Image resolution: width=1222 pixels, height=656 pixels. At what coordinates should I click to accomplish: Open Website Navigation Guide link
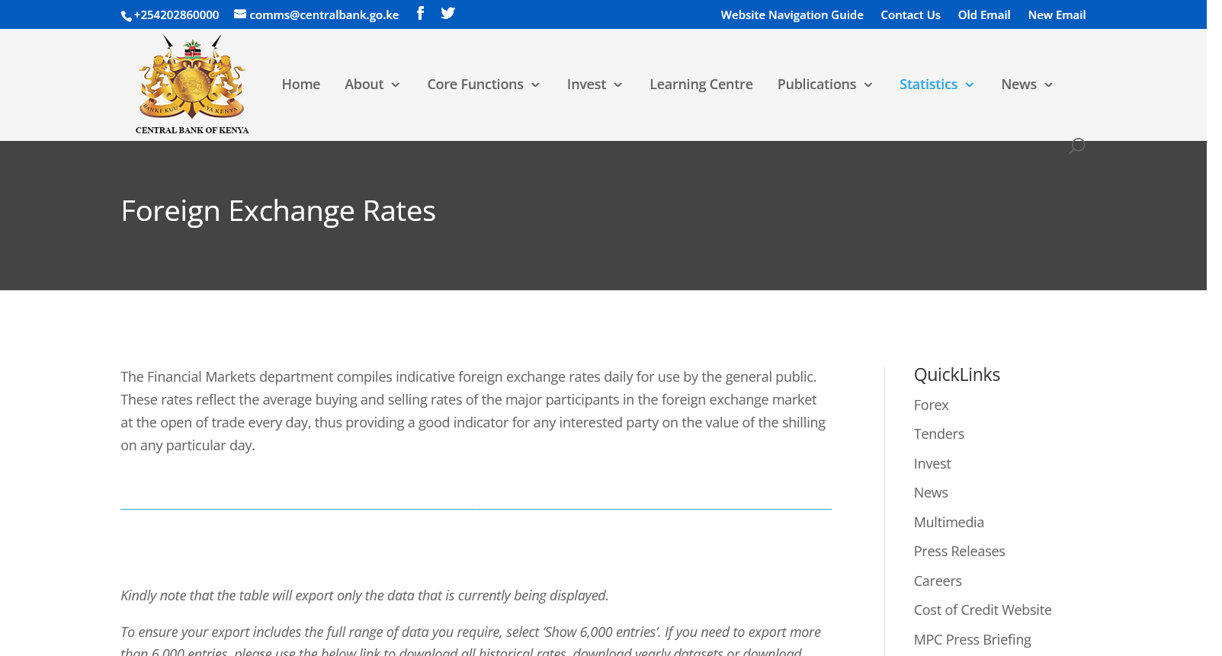[791, 14]
